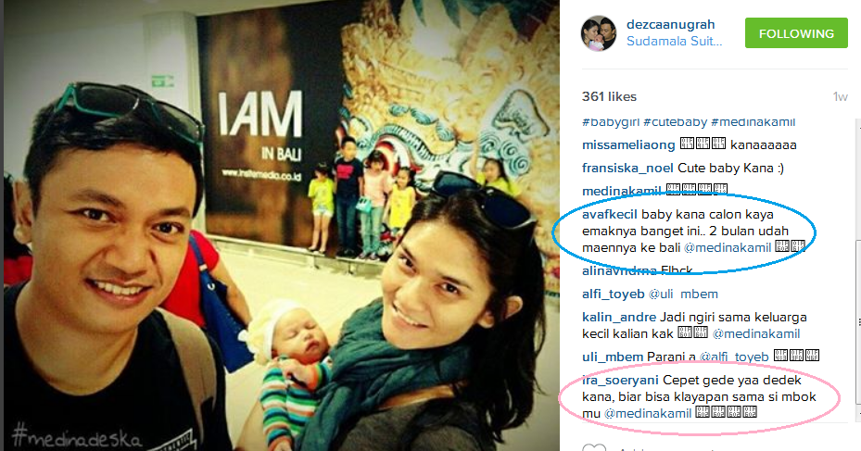Open the dezcaanugrah username link
This screenshot has height=451, width=861.
670,25
